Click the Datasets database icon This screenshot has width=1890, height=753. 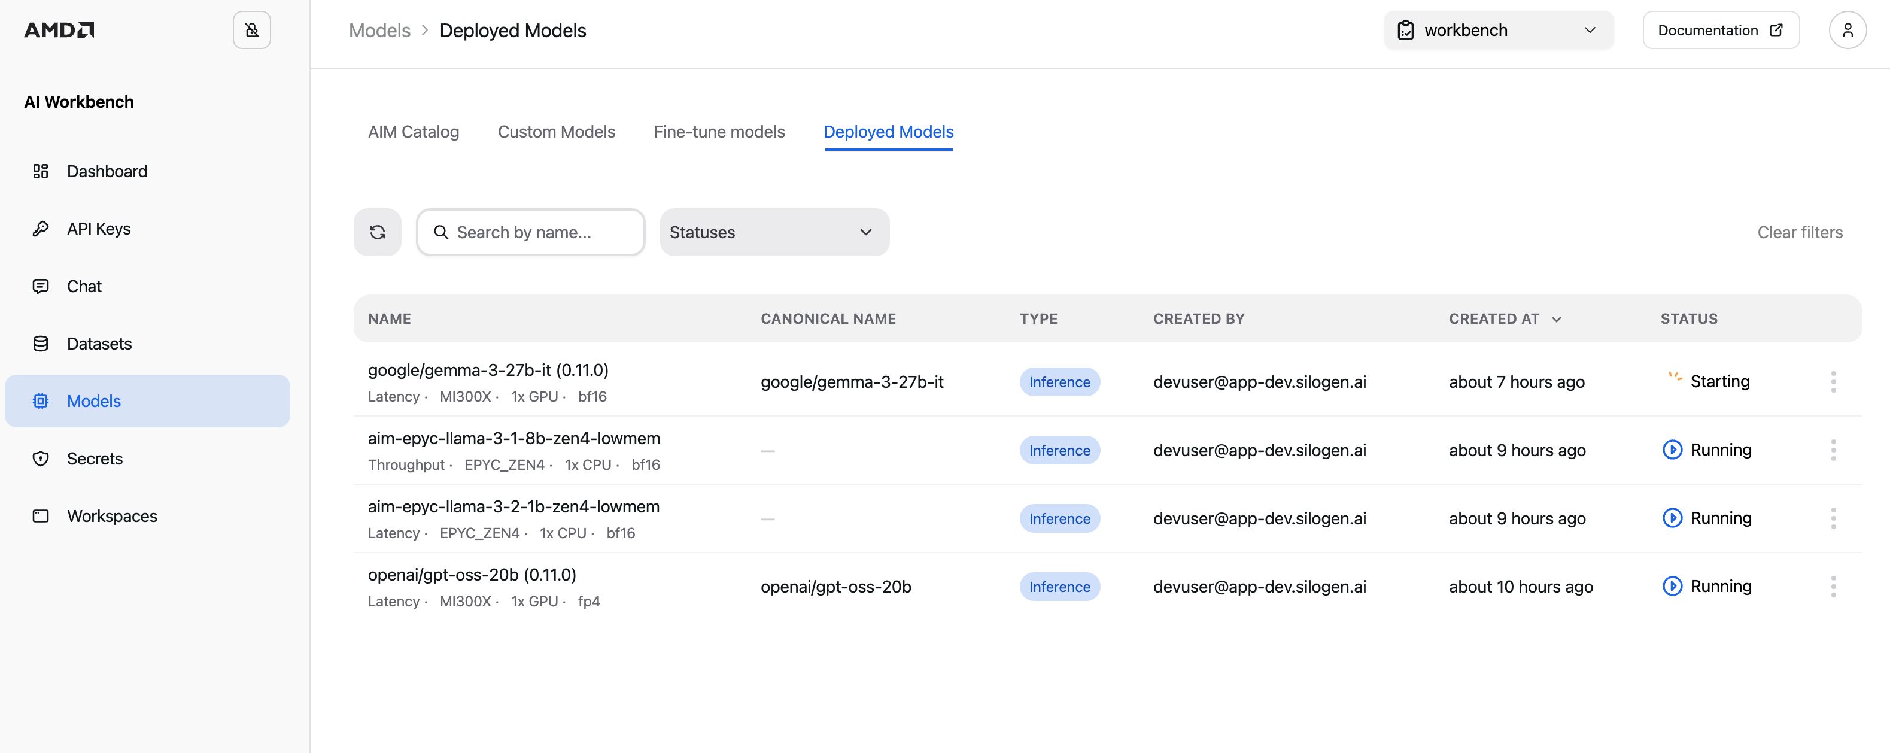point(40,344)
